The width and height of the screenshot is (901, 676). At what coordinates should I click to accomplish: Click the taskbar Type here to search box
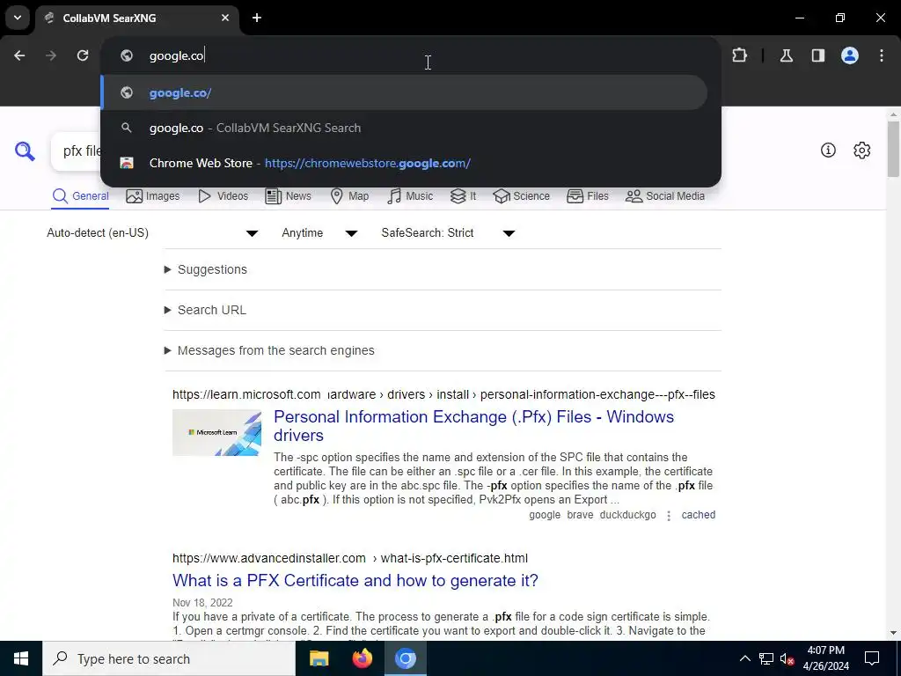click(x=169, y=658)
